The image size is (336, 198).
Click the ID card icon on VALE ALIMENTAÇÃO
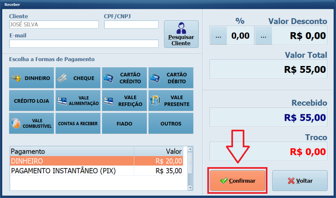pos(62,100)
